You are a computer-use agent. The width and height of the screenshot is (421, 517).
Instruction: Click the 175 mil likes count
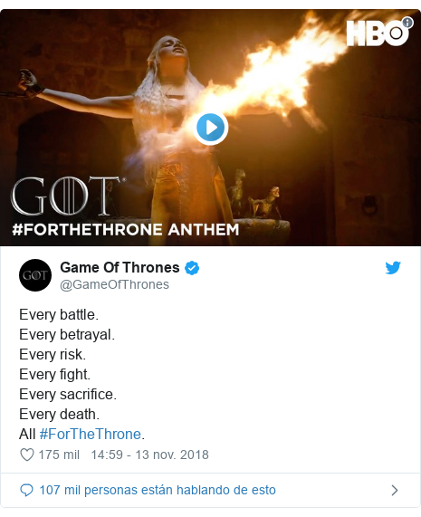[59, 455]
